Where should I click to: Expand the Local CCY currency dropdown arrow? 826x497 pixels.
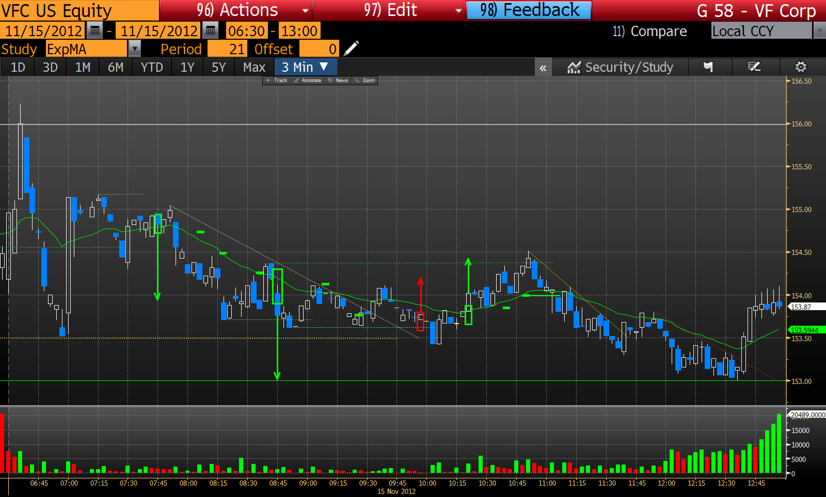coord(819,31)
